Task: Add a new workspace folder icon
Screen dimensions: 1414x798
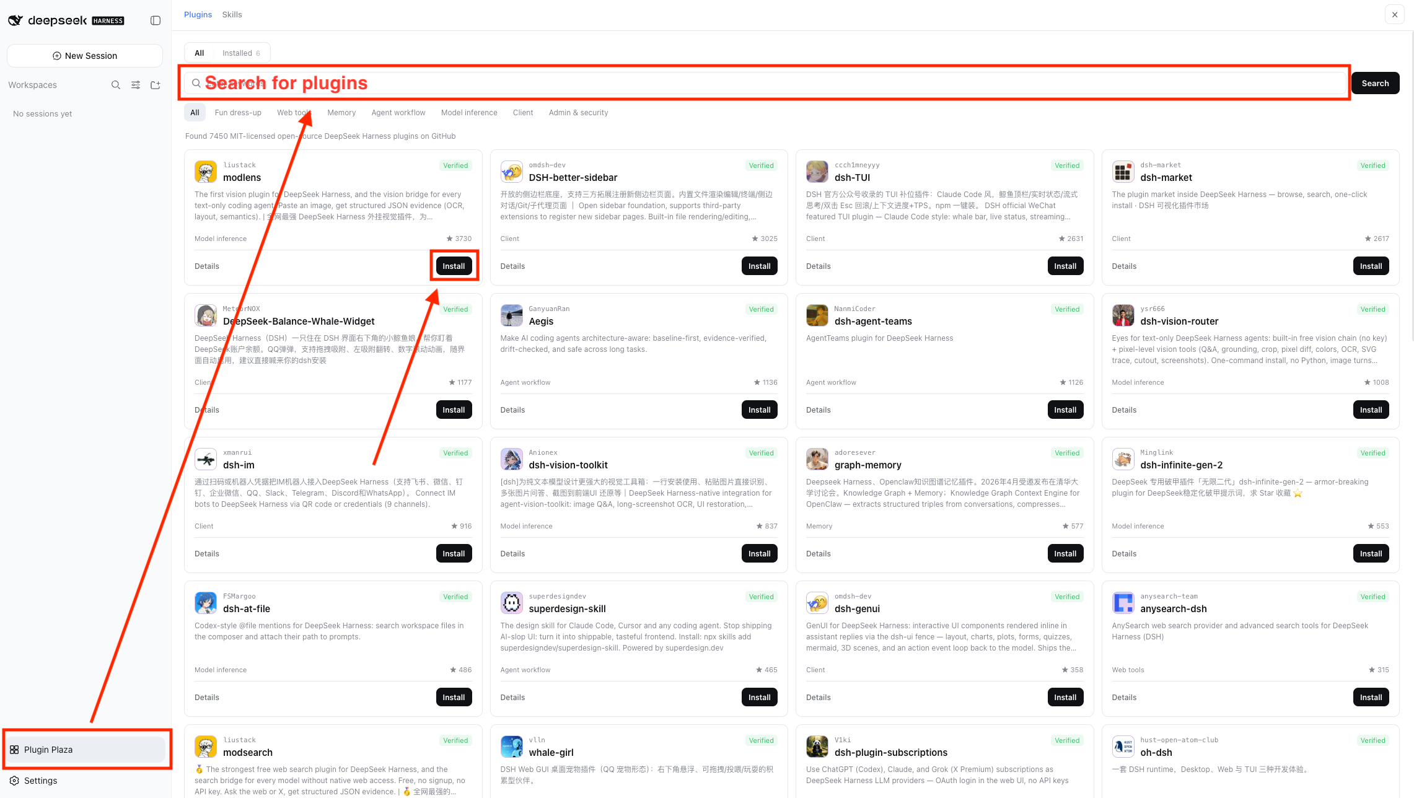Action: (156, 85)
